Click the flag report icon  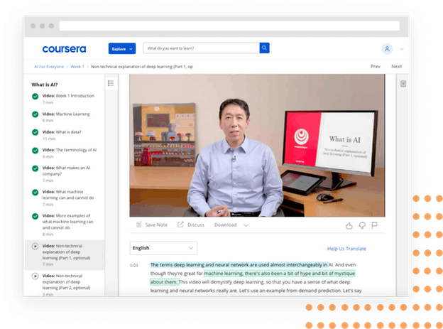click(373, 225)
